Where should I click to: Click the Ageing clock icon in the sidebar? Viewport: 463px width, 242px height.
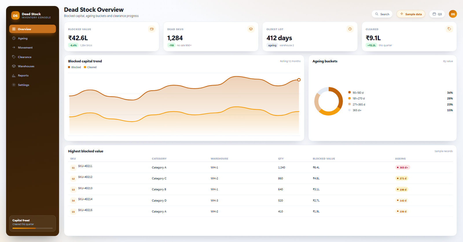coord(14,38)
